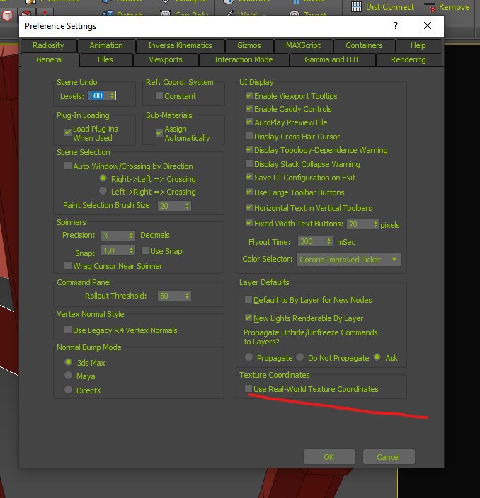Select the Propagate radio option
Image resolution: width=480 pixels, height=498 pixels.
pos(249,357)
